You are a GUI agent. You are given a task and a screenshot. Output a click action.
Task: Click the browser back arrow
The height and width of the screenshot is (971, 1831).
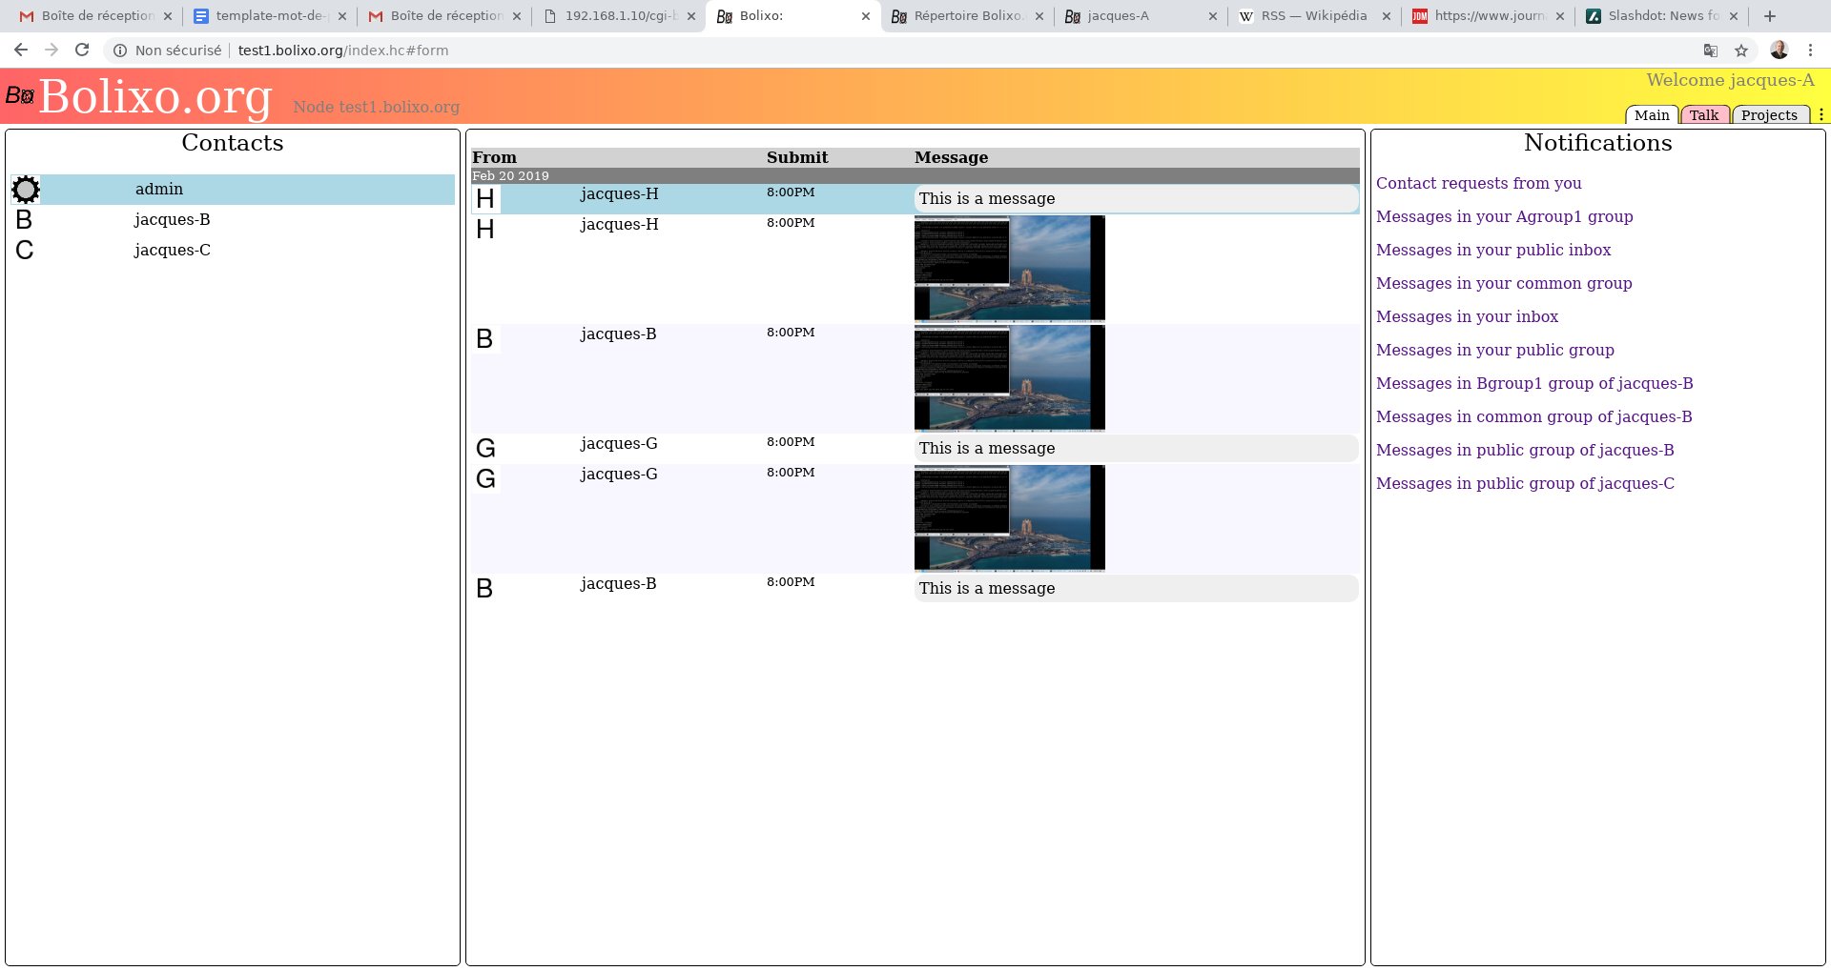(21, 51)
